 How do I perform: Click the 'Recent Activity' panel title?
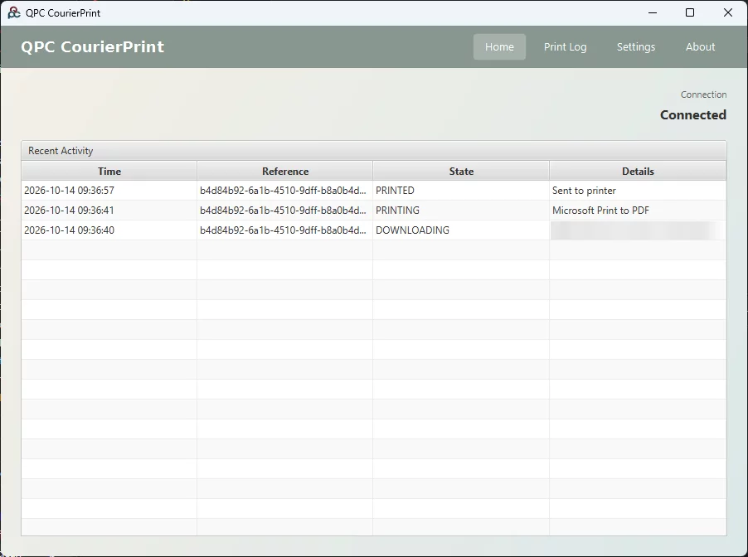[x=61, y=151]
